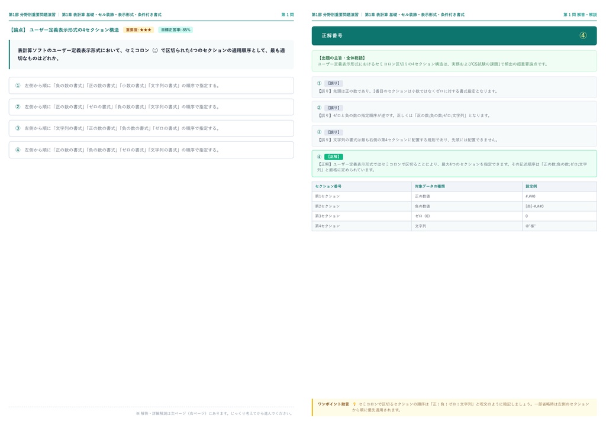Click the lightbulb icon beside ワンポイント助言
This screenshot has width=606, height=428.
tap(354, 404)
